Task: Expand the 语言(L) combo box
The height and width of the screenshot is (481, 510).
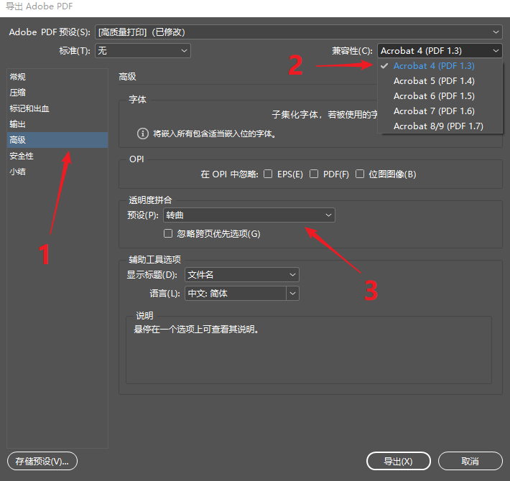Action: pyautogui.click(x=292, y=293)
